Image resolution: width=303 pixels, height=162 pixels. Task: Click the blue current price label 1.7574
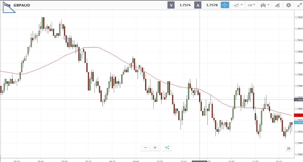tap(299, 122)
